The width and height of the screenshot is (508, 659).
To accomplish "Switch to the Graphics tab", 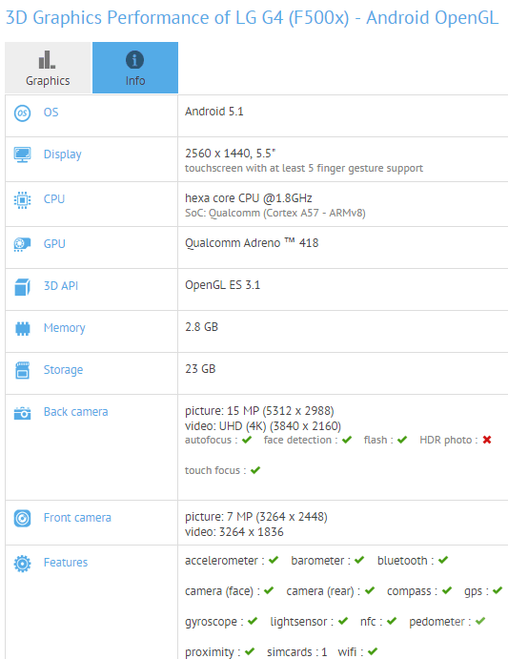I will (x=48, y=68).
